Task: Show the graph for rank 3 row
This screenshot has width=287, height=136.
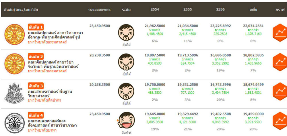Action: pos(279,91)
